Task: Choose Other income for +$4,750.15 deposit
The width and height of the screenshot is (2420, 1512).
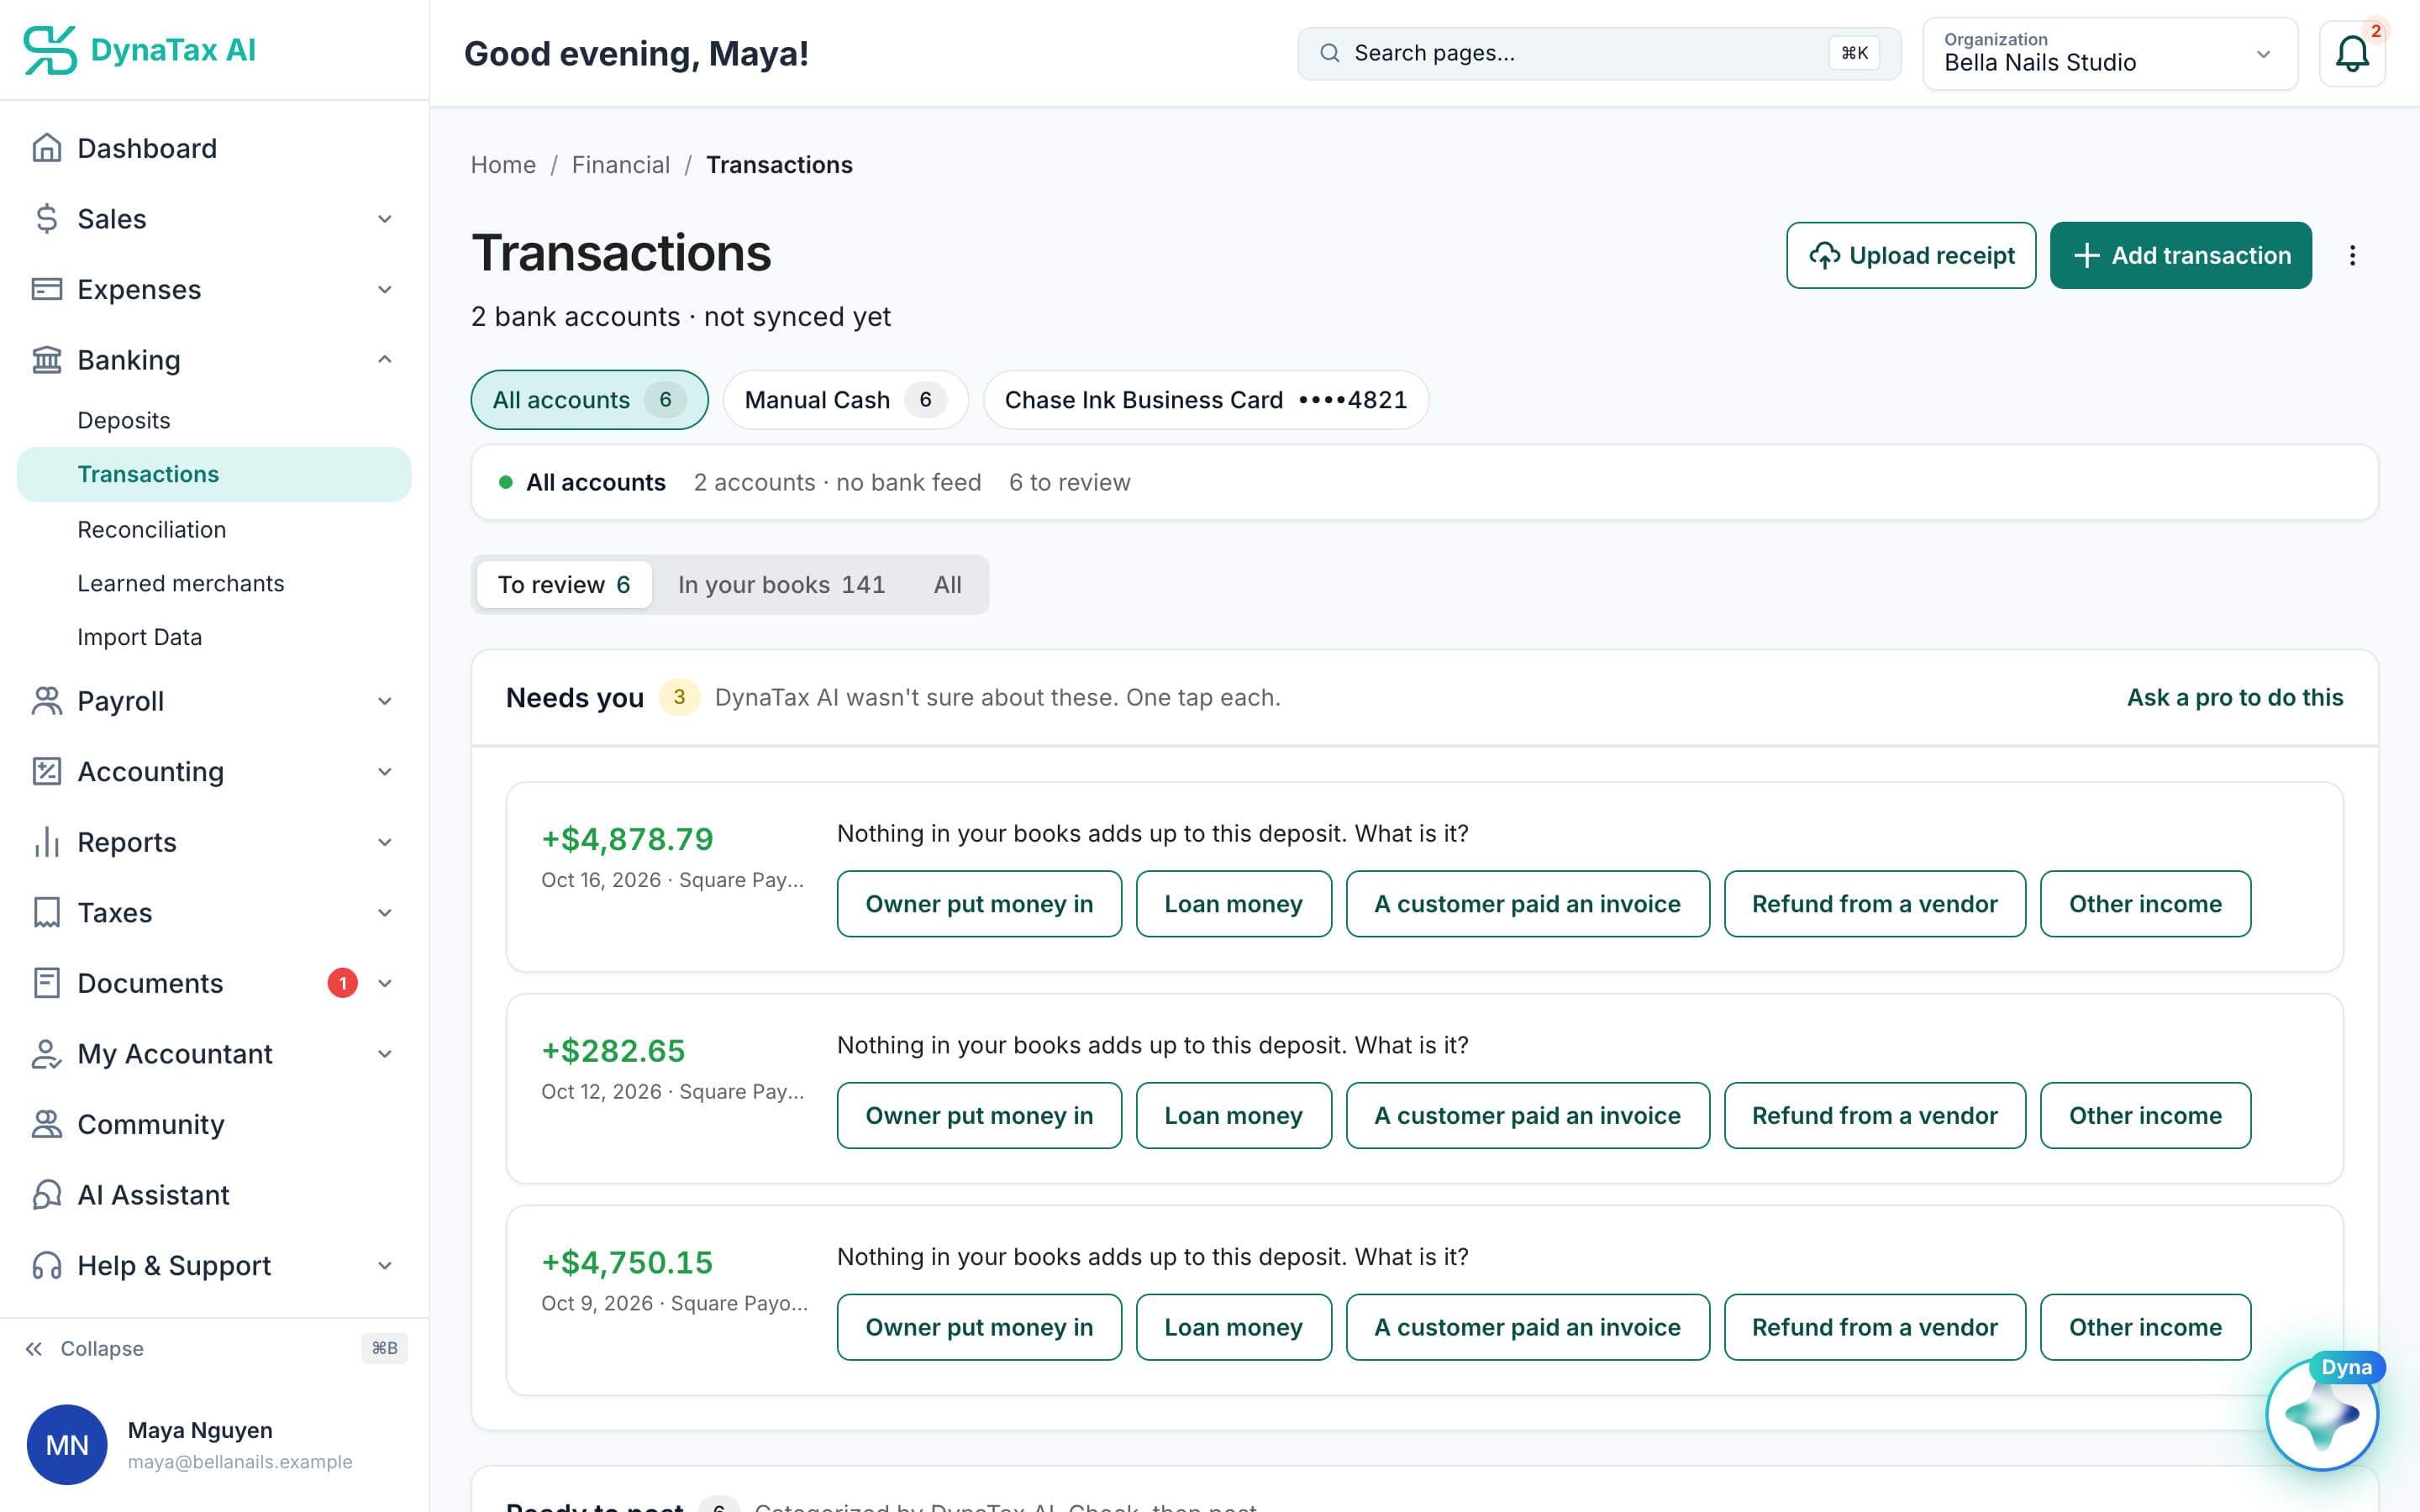Action: click(2145, 1327)
